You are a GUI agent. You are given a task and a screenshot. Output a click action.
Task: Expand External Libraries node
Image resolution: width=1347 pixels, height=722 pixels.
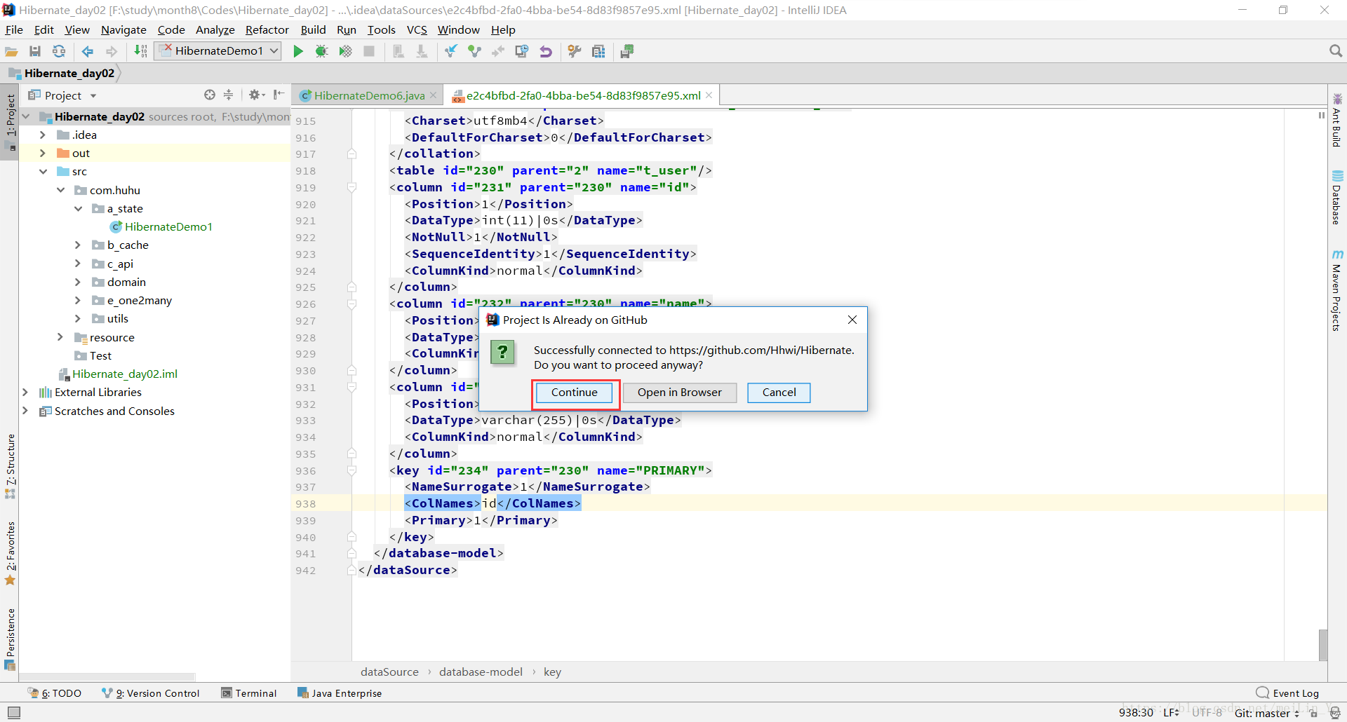pyautogui.click(x=25, y=392)
